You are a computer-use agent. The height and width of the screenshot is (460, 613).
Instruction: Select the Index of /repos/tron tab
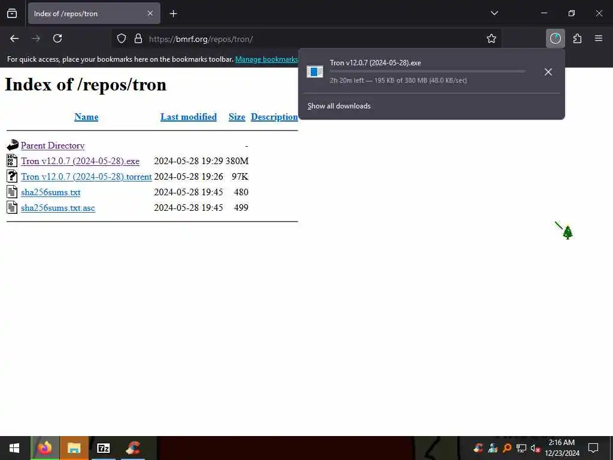click(94, 13)
